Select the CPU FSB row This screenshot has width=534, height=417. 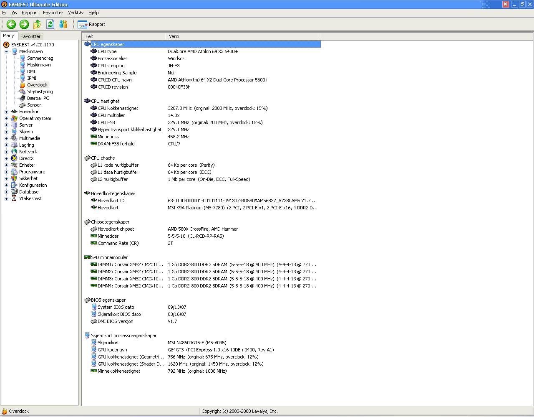point(202,122)
